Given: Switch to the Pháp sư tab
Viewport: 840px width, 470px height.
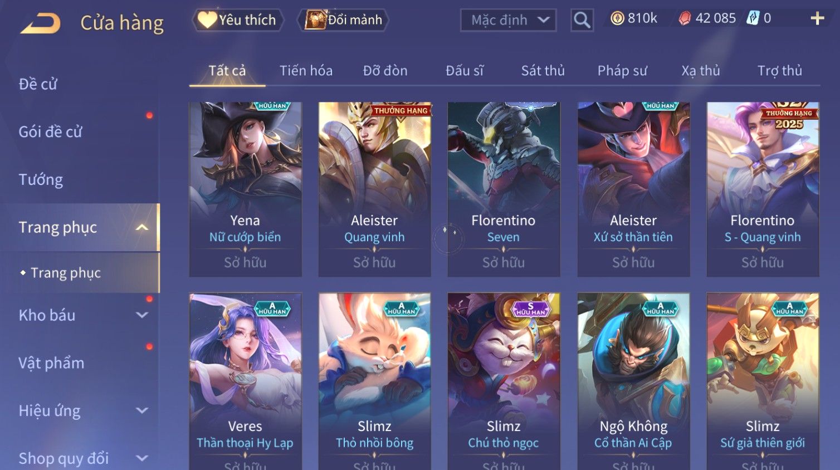Looking at the screenshot, I should click(622, 71).
